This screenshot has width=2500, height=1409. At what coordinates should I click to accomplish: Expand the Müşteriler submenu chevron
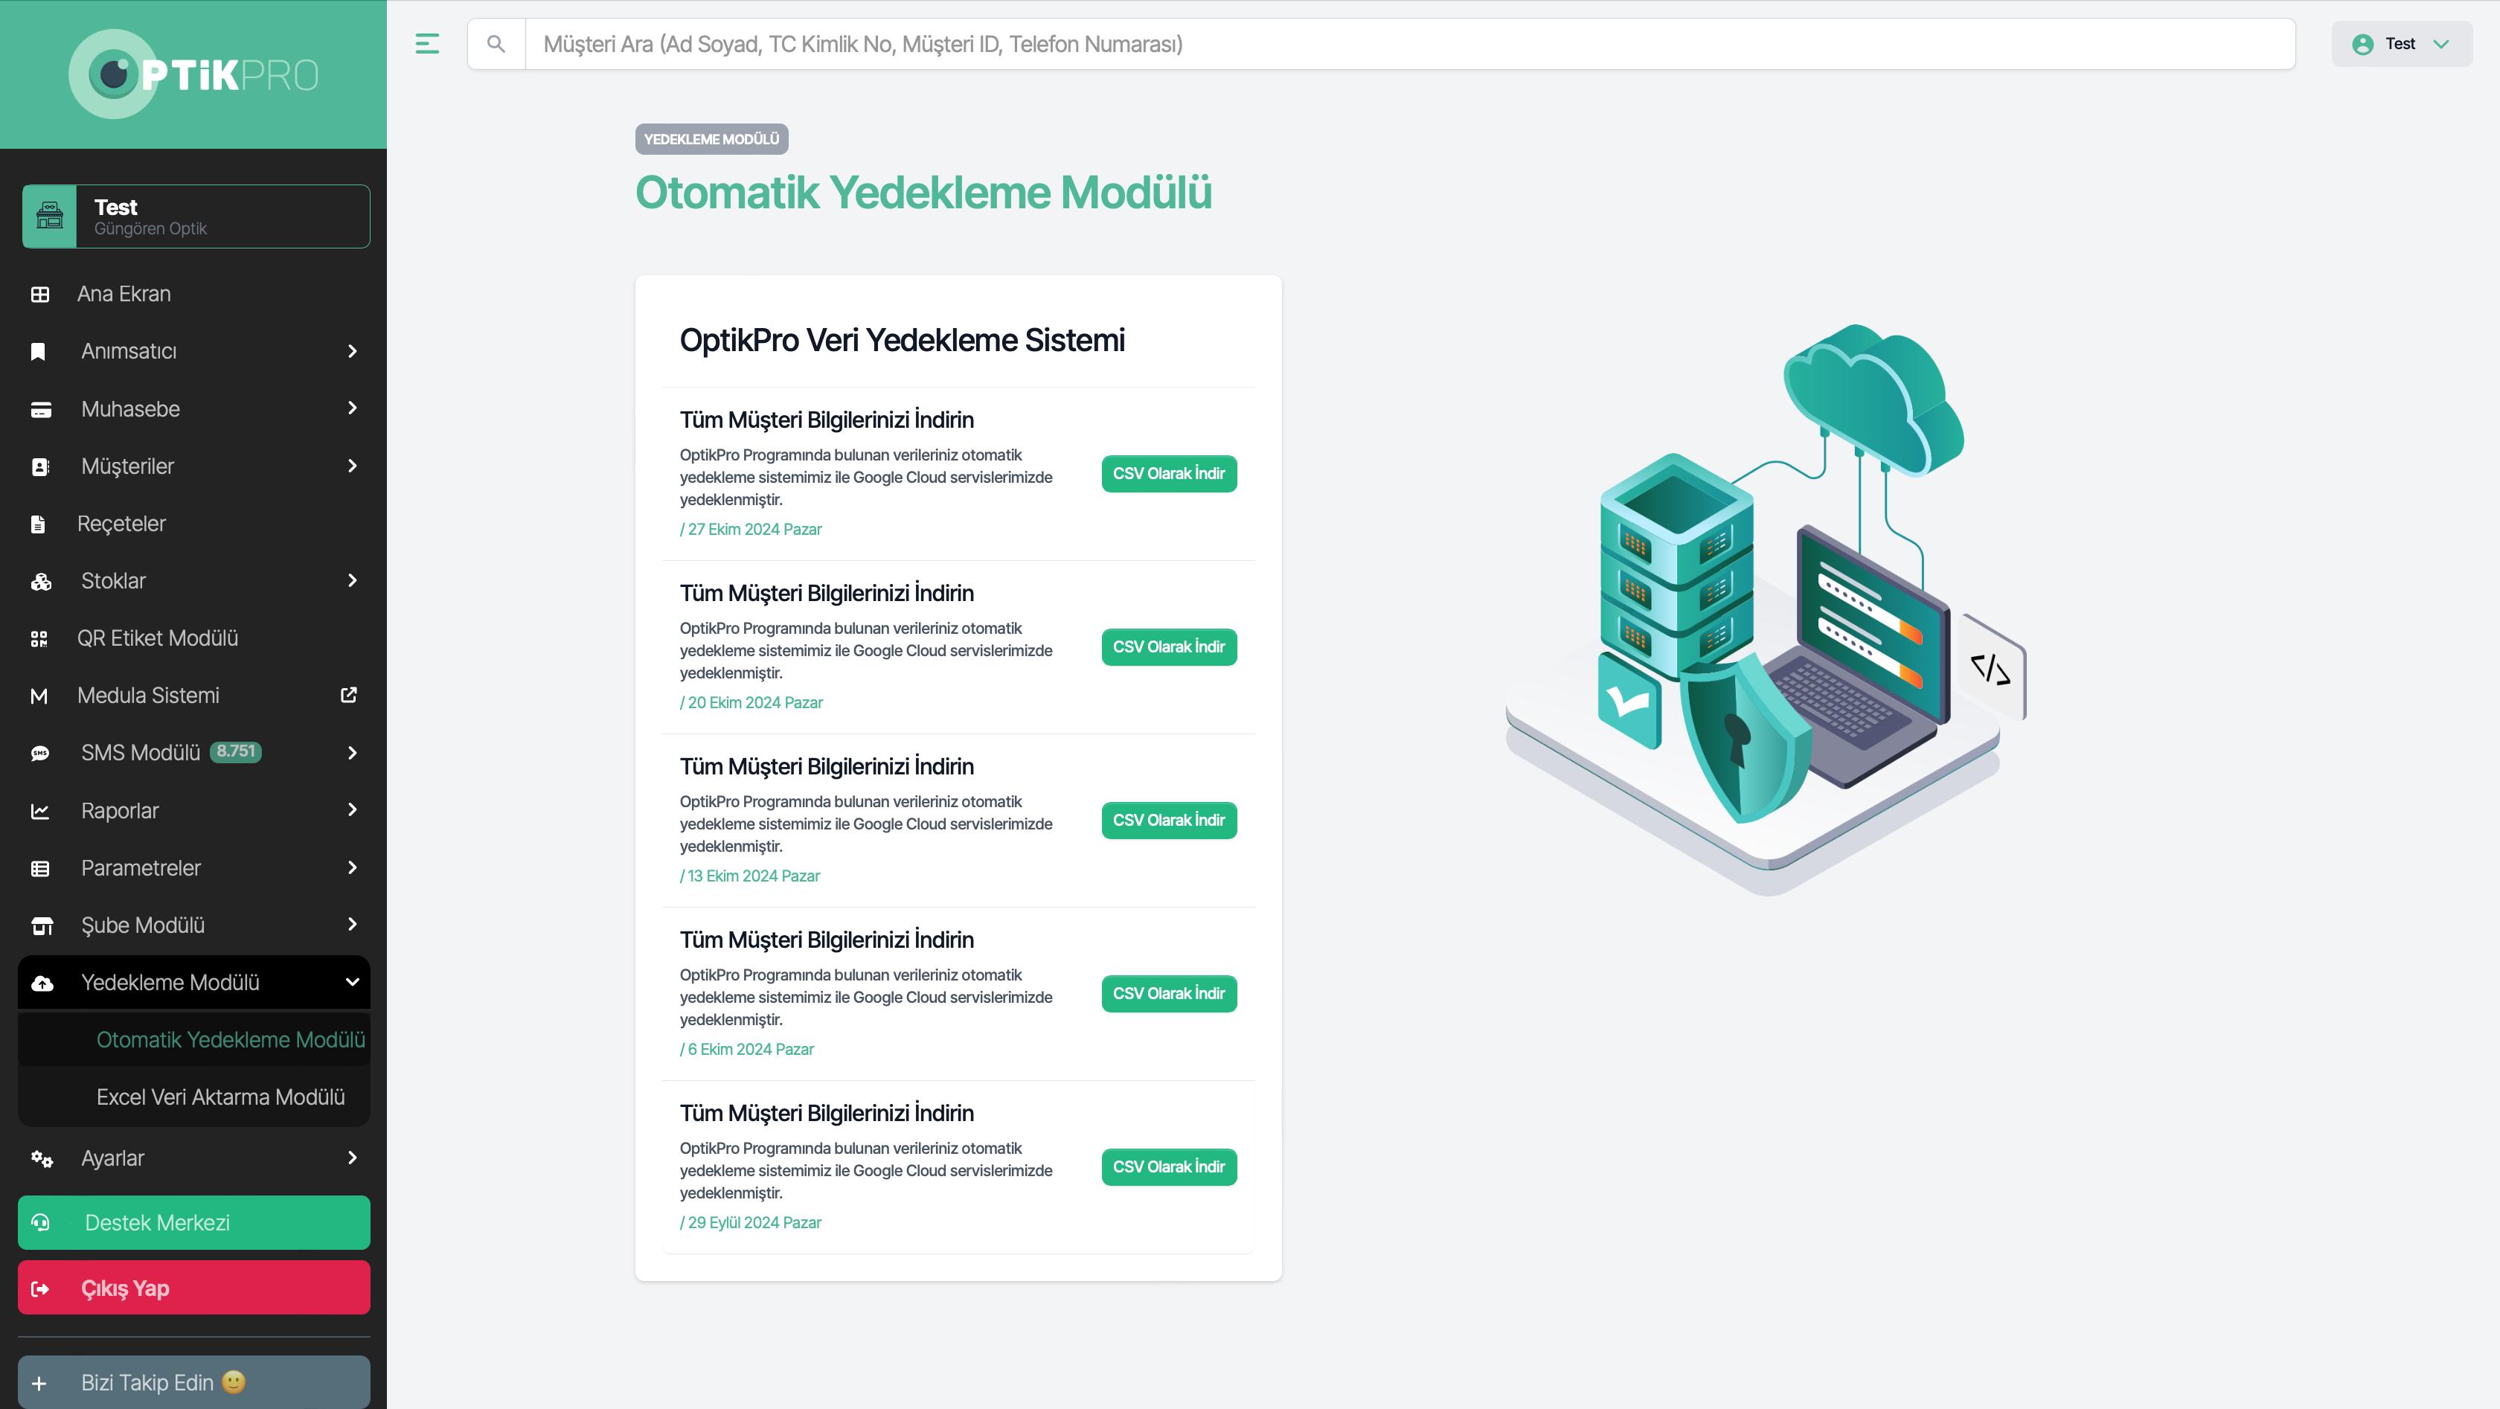tap(352, 466)
